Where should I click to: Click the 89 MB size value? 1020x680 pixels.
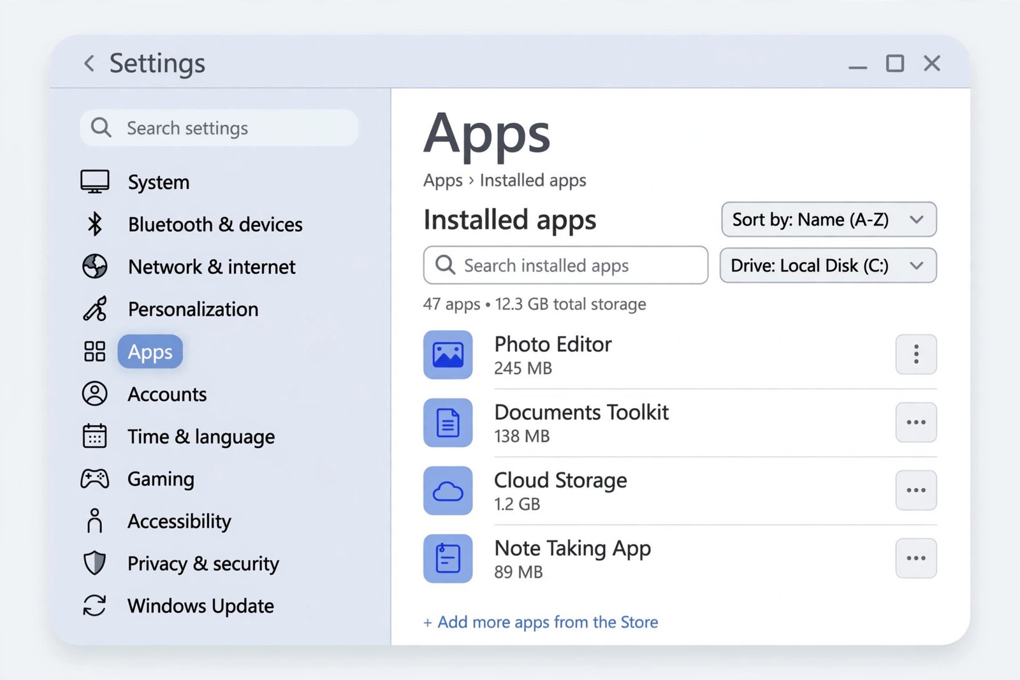point(518,572)
